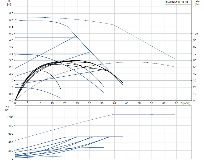
Task: Click the 20 value on the Q flow axis
Action: click(65, 103)
